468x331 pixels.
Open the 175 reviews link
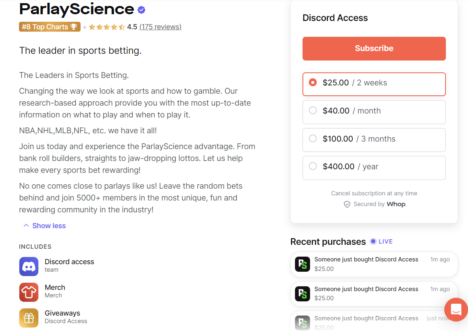160,26
